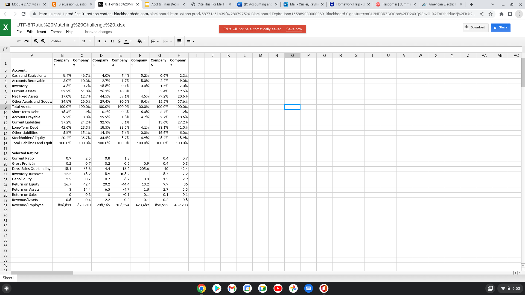Switch to the Sheet1 tab

tap(8, 278)
